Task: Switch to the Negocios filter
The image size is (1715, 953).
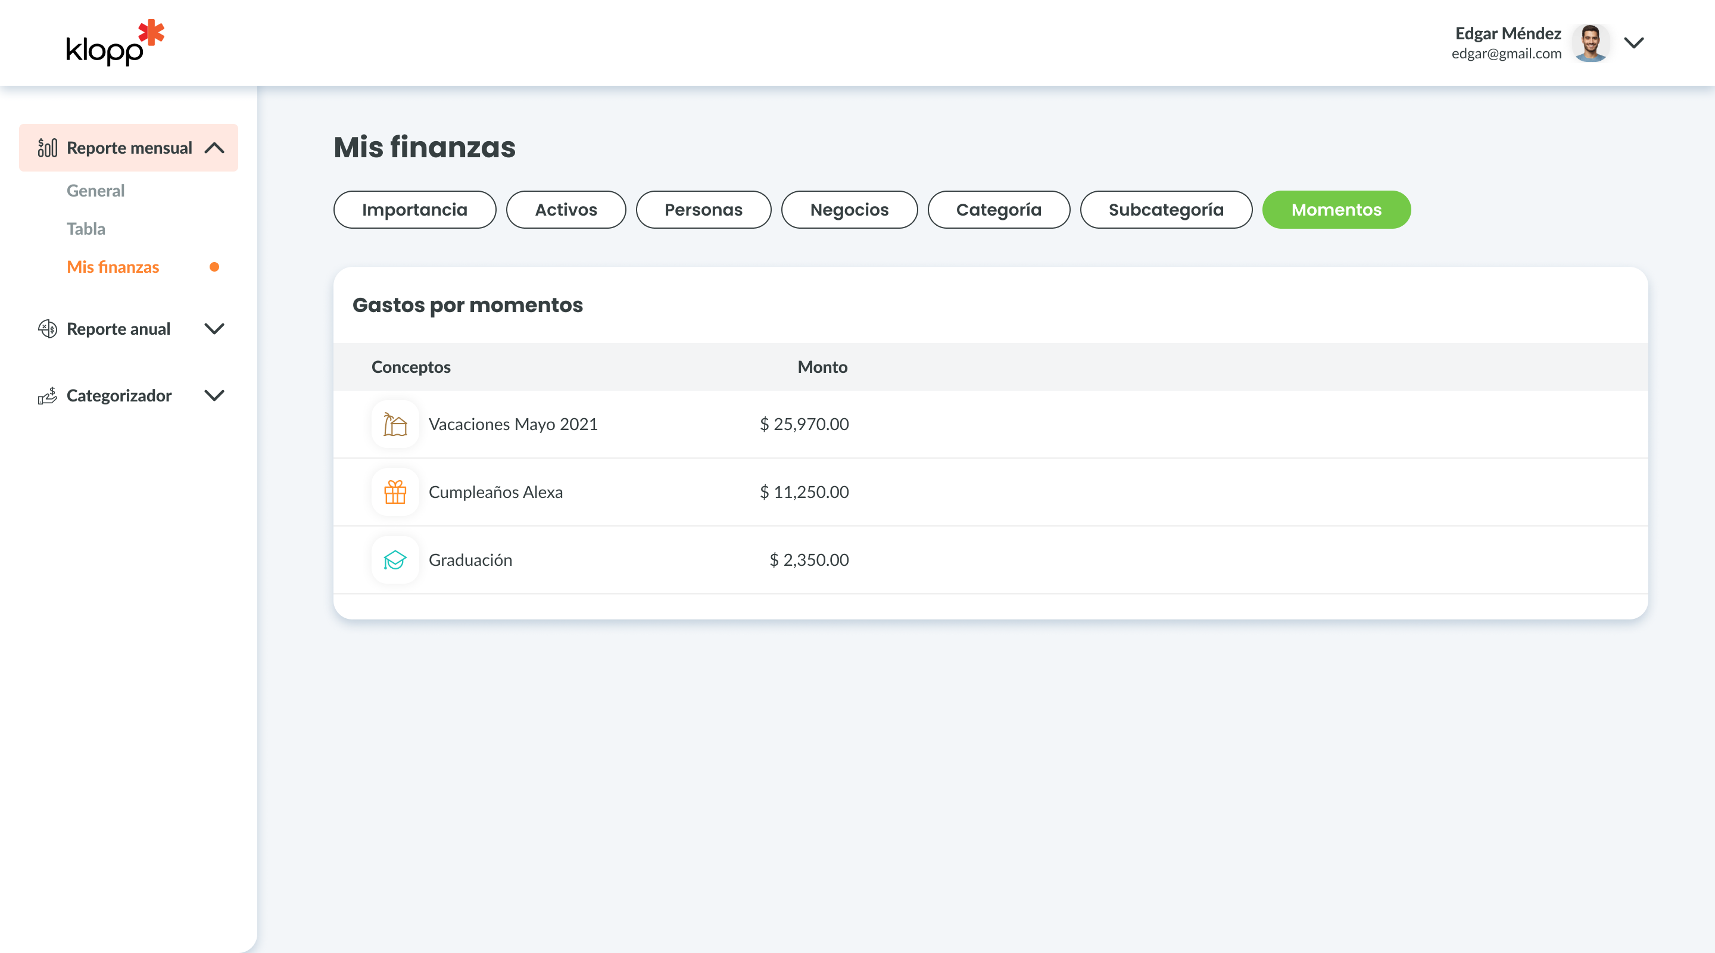Action: [849, 210]
